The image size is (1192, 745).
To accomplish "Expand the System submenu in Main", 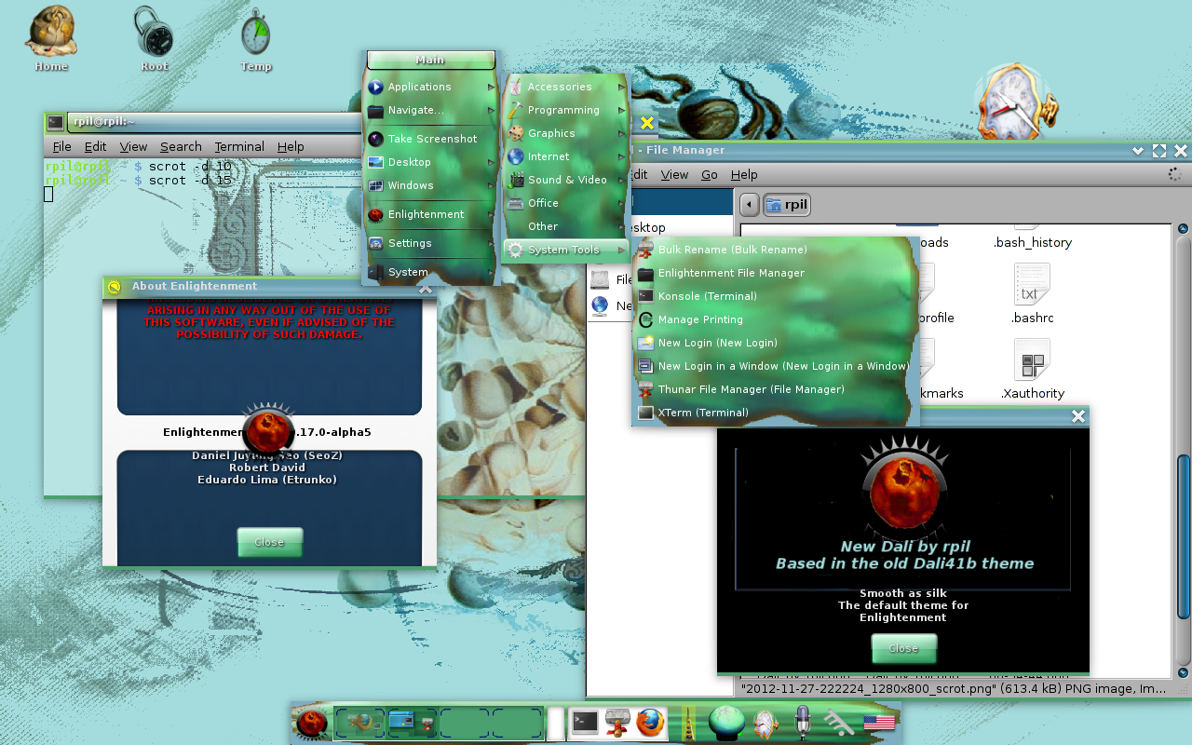I will [x=431, y=272].
